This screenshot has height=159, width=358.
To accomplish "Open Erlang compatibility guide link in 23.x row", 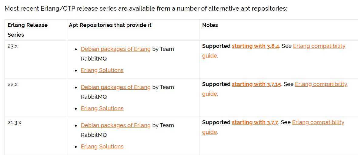I will (x=319, y=46).
